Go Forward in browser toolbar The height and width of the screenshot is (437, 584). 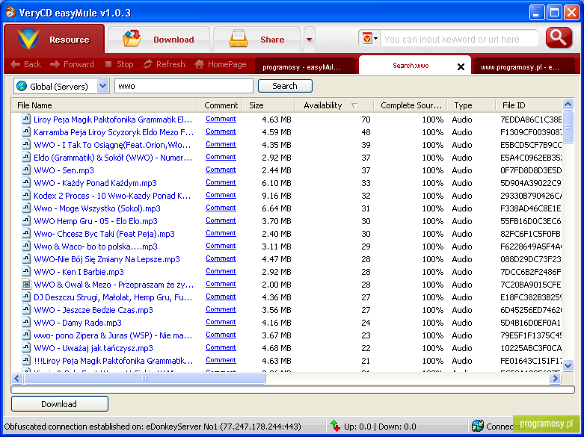72,64
